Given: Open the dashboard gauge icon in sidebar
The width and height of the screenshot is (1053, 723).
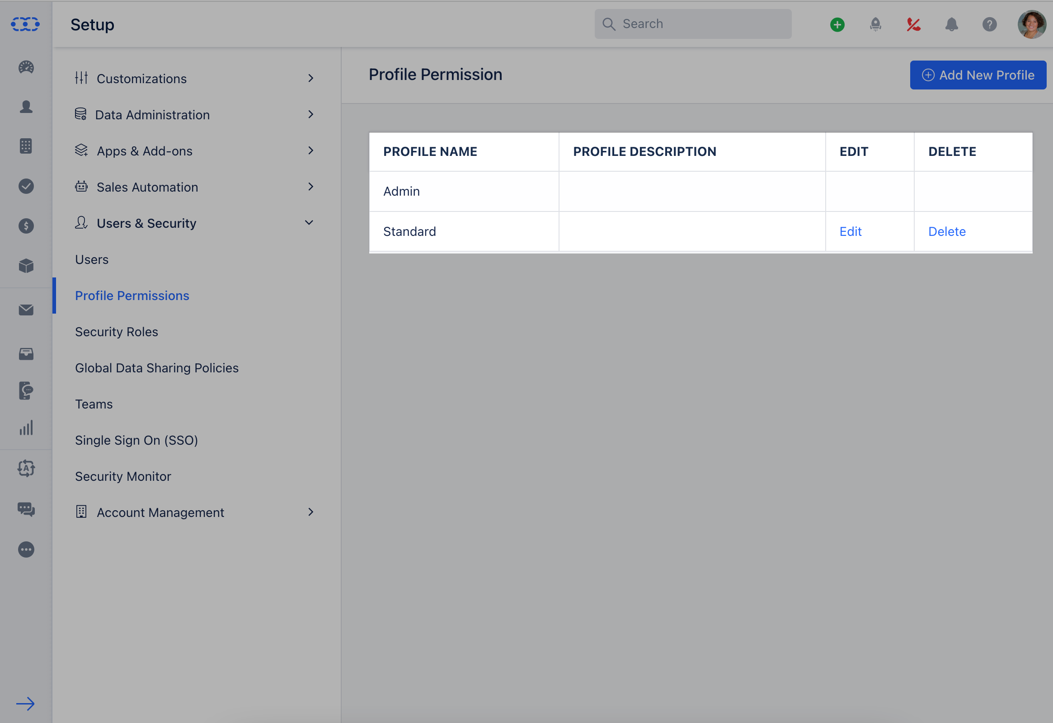Looking at the screenshot, I should pos(26,67).
